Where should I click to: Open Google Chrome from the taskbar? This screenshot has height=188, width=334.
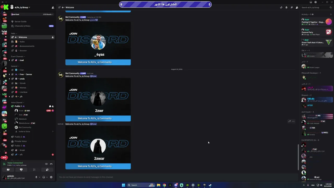(x=164, y=185)
